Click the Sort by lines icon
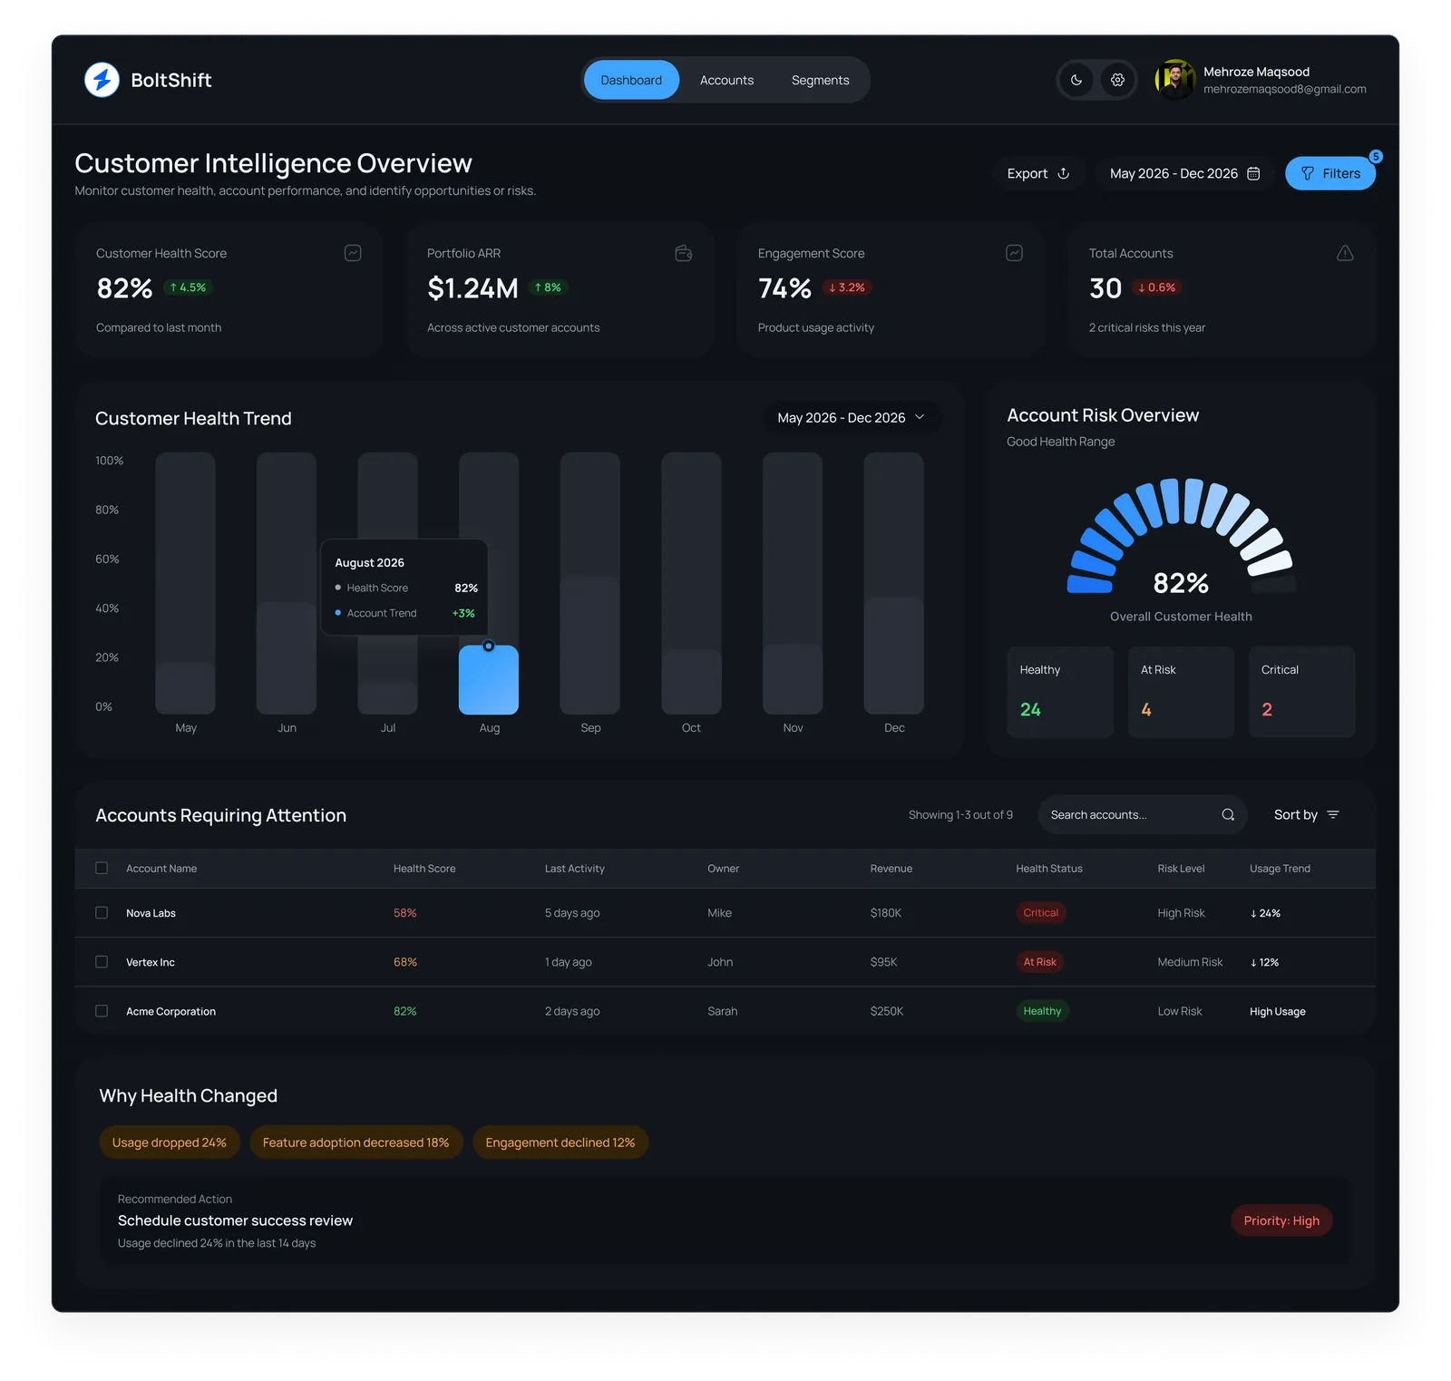The width and height of the screenshot is (1451, 1381). click(1333, 814)
